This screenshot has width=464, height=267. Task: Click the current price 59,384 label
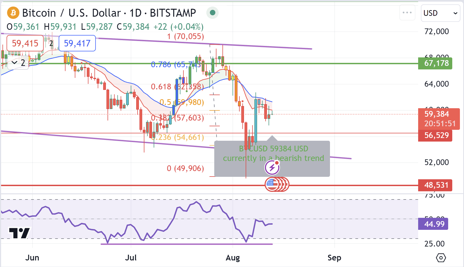[439, 119]
